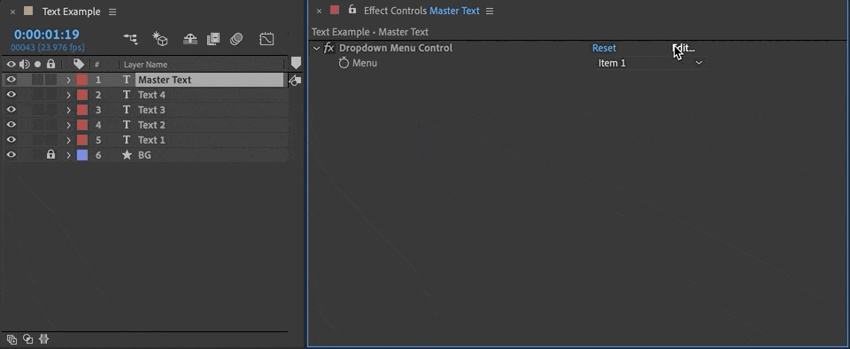This screenshot has height=349, width=850.
Task: Expand the Text 4 layer properties
Action: tap(69, 95)
